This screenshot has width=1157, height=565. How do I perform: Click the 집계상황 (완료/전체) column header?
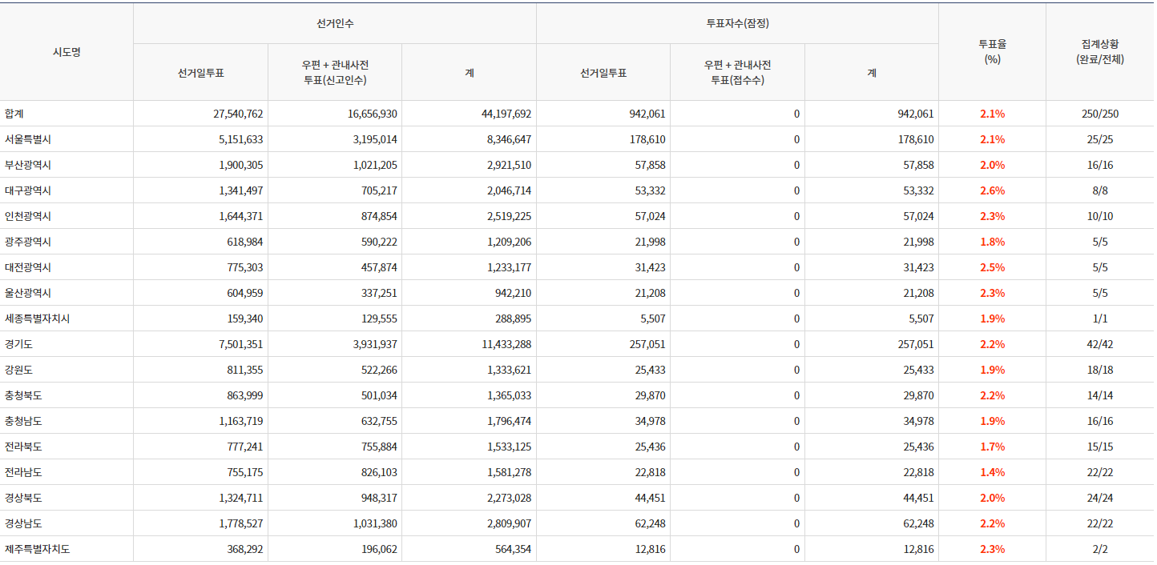tap(1099, 52)
